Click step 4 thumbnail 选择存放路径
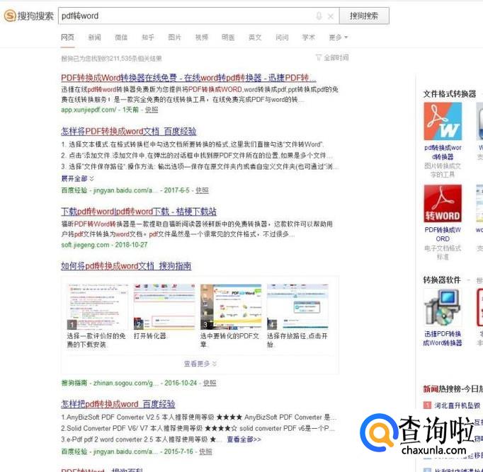 297,307
